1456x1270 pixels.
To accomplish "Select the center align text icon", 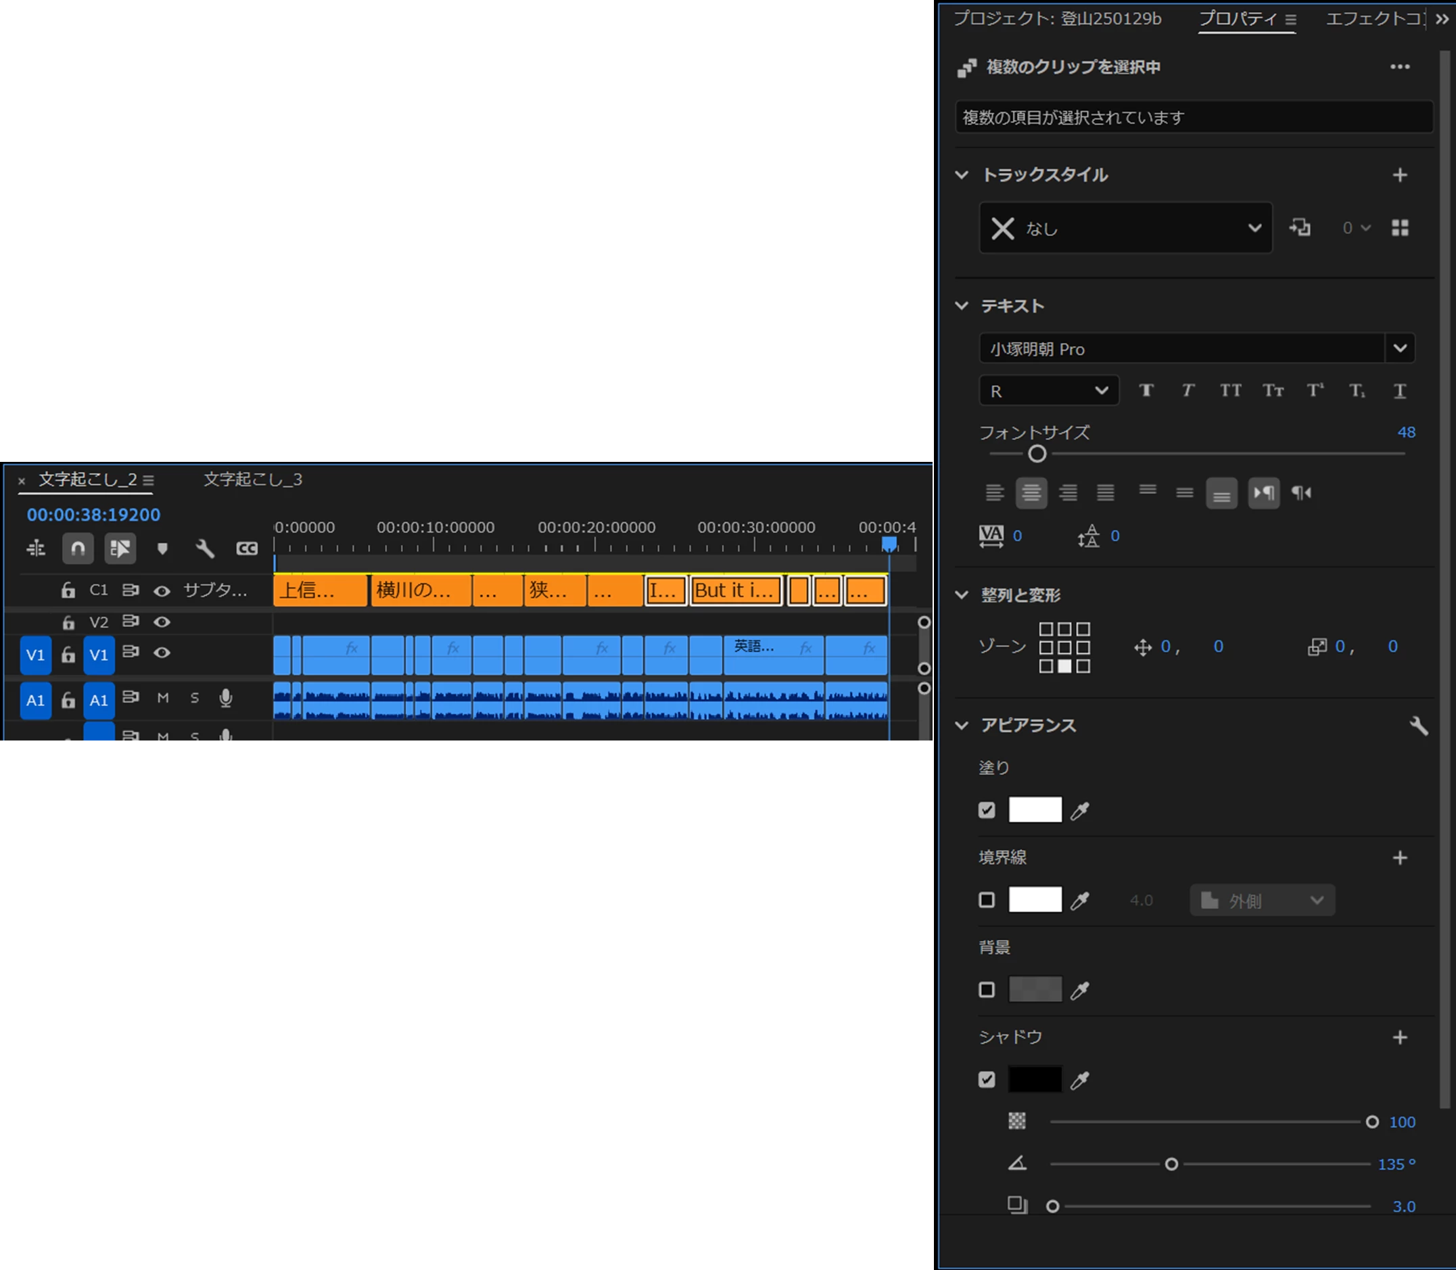I will pos(1031,492).
